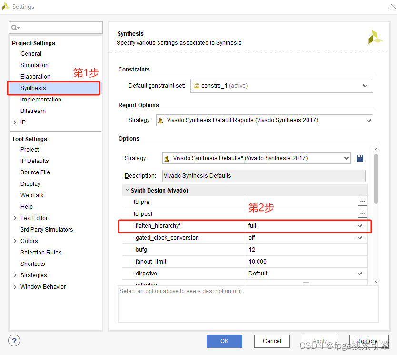Open the Options strategy dropdown

(x=256, y=158)
